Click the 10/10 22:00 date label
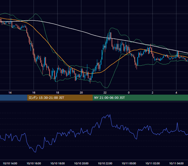 105,163
